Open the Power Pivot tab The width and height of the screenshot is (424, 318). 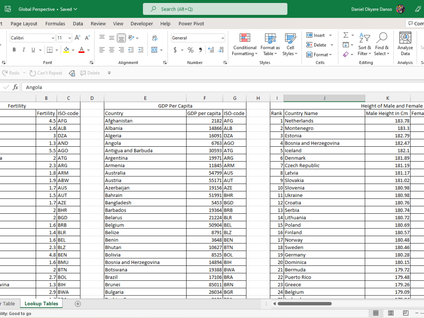190,24
